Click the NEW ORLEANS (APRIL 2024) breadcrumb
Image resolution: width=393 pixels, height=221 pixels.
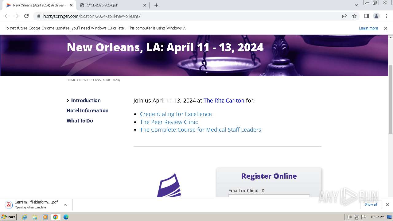[x=99, y=80]
